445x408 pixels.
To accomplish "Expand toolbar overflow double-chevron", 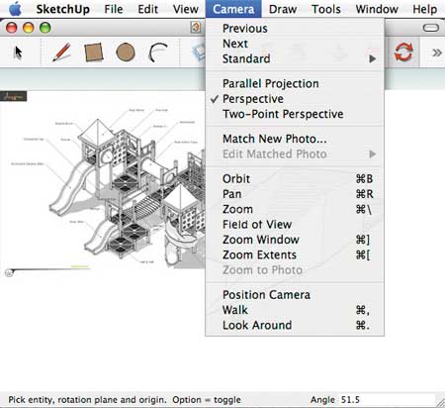I will click(x=437, y=52).
